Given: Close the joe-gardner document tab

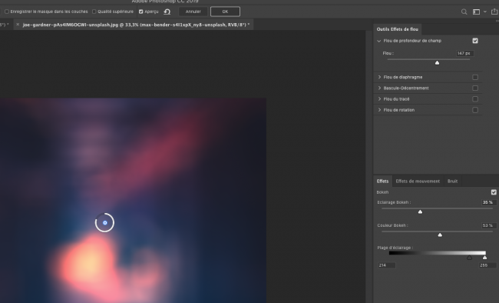Looking at the screenshot, I should point(18,25).
